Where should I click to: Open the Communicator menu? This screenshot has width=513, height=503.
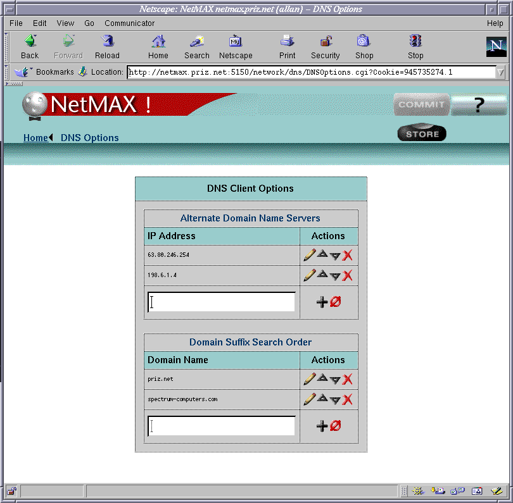129,23
